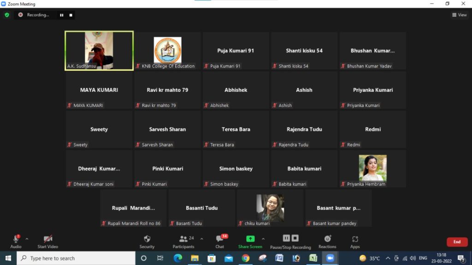Pause recording from top recording bar
This screenshot has width=472, height=265.
pos(62,15)
